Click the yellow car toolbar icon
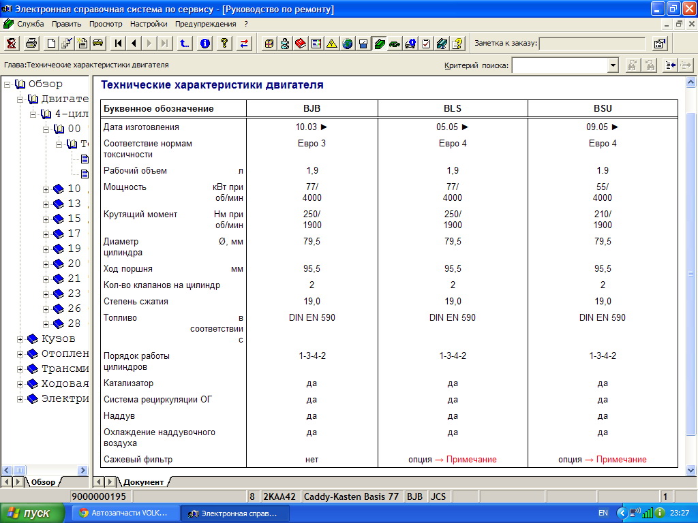The width and height of the screenshot is (698, 523). tap(98, 43)
